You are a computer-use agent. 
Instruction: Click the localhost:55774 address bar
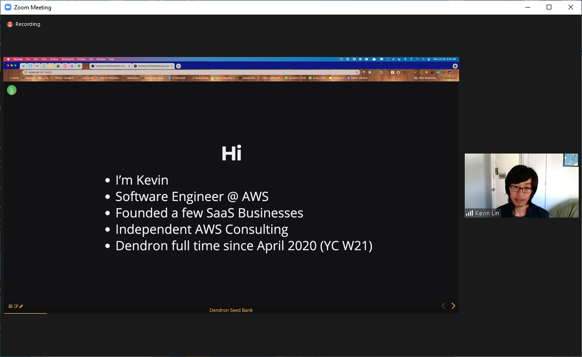pos(191,72)
